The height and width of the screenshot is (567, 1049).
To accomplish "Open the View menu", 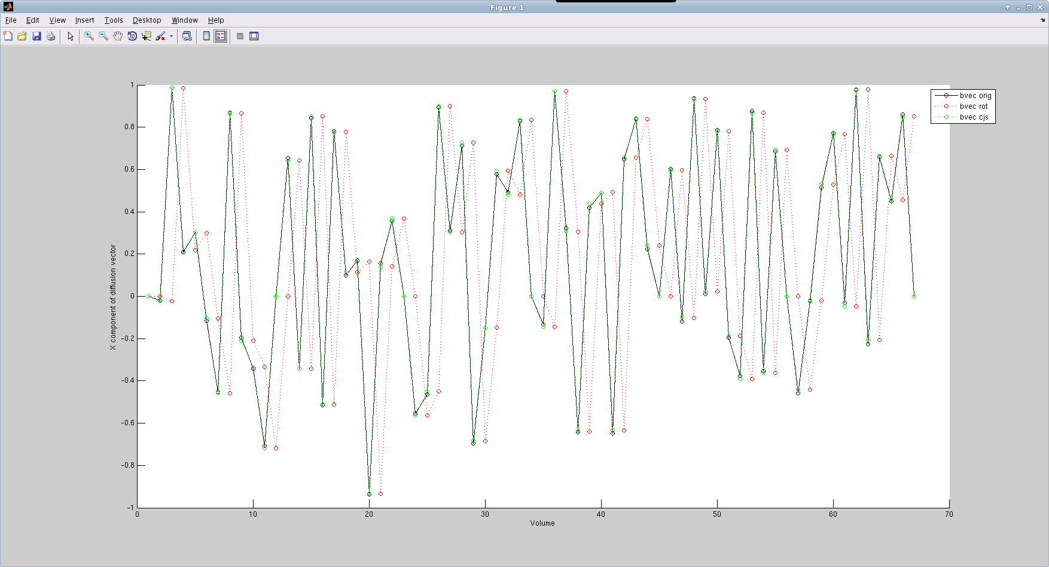I will coord(57,20).
